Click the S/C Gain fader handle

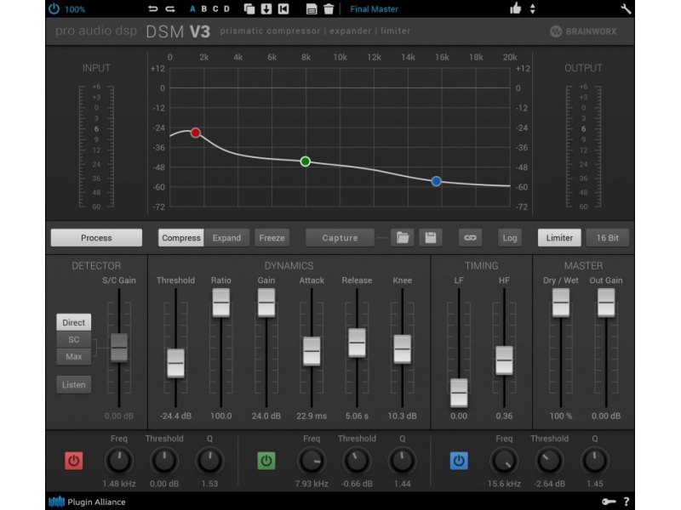pyautogui.click(x=119, y=348)
